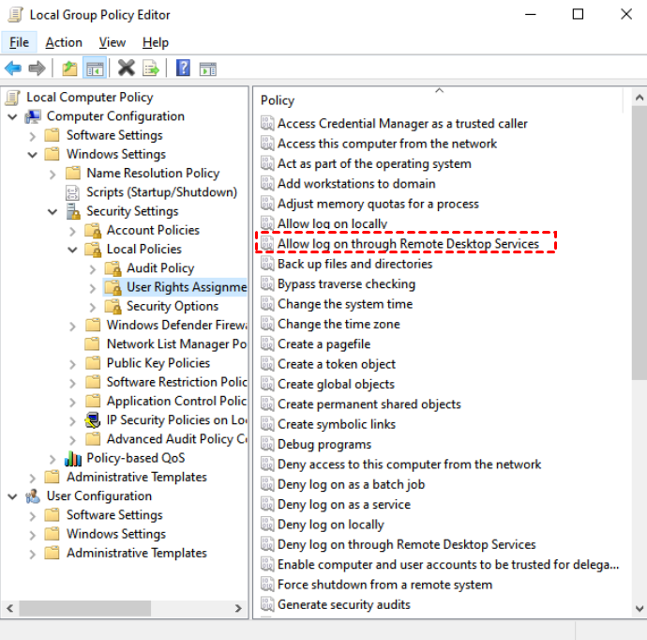Click the Delete (X) toolbar icon
The width and height of the screenshot is (647, 640).
pyautogui.click(x=127, y=69)
